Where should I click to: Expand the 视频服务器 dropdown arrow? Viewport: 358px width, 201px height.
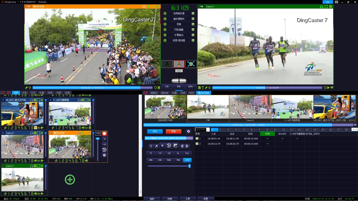[x=193, y=13]
